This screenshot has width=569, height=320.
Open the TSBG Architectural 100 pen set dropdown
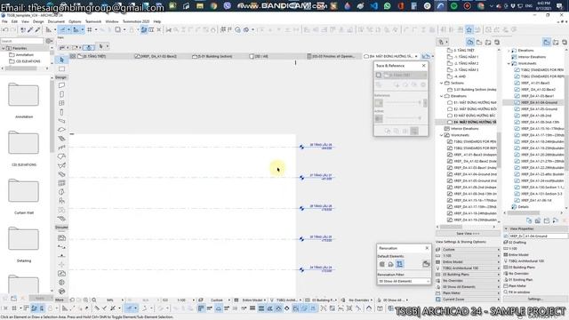click(470, 268)
